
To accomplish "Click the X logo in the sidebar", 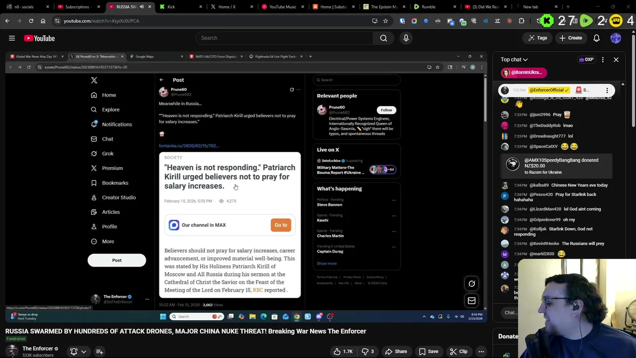I will click(94, 80).
